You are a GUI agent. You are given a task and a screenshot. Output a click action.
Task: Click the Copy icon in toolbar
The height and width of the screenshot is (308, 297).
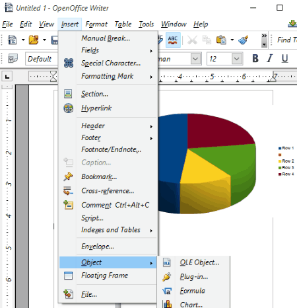207,40
